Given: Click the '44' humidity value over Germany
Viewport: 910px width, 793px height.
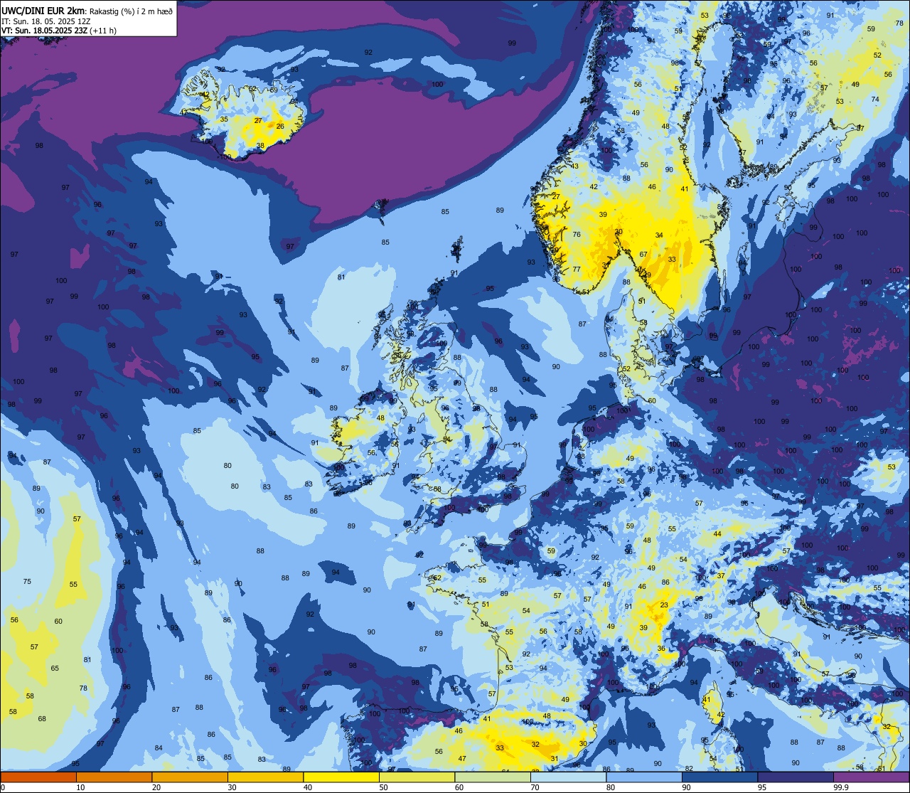Looking at the screenshot, I should (717, 533).
